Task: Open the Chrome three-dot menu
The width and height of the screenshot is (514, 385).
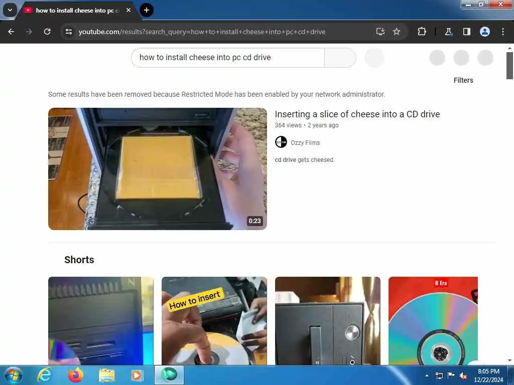Action: (x=503, y=32)
